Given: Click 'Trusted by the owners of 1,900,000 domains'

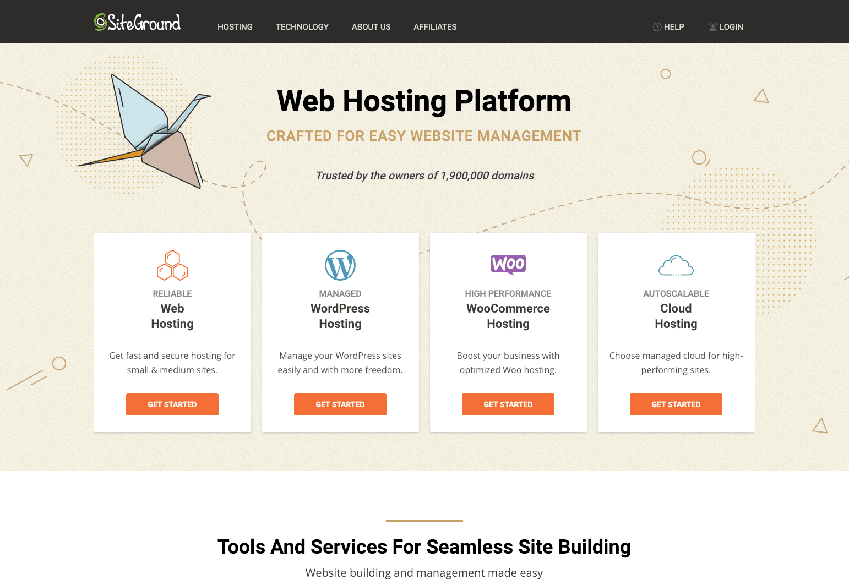Looking at the screenshot, I should tap(425, 176).
